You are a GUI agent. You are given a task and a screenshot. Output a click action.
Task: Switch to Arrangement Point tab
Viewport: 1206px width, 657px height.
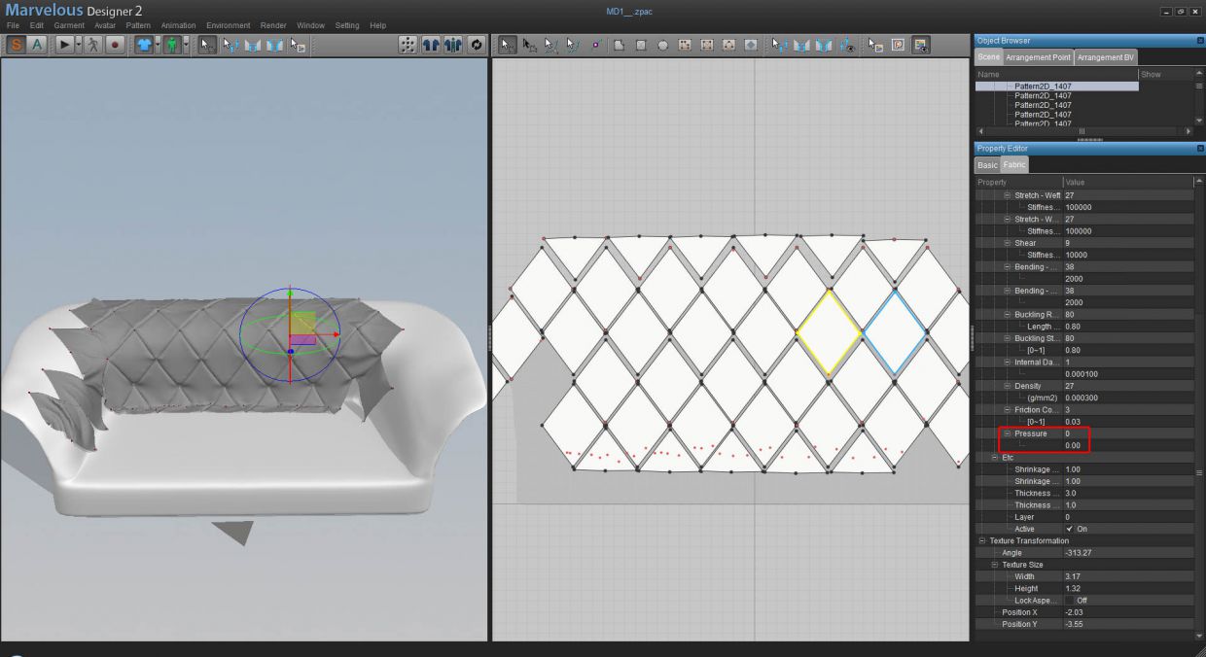[1039, 57]
